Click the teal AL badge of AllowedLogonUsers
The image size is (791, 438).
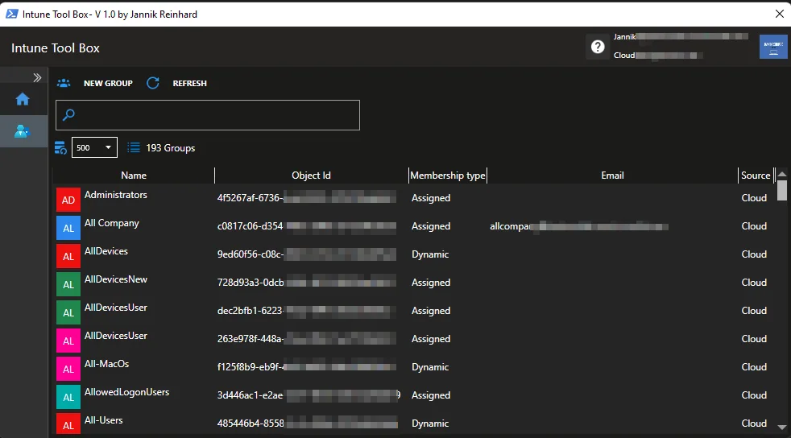(x=68, y=398)
